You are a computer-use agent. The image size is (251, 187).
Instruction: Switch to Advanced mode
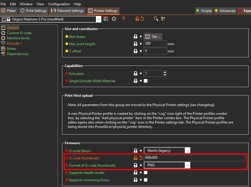(225, 11)
